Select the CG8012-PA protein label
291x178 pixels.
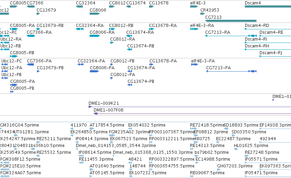(x=123, y=75)
